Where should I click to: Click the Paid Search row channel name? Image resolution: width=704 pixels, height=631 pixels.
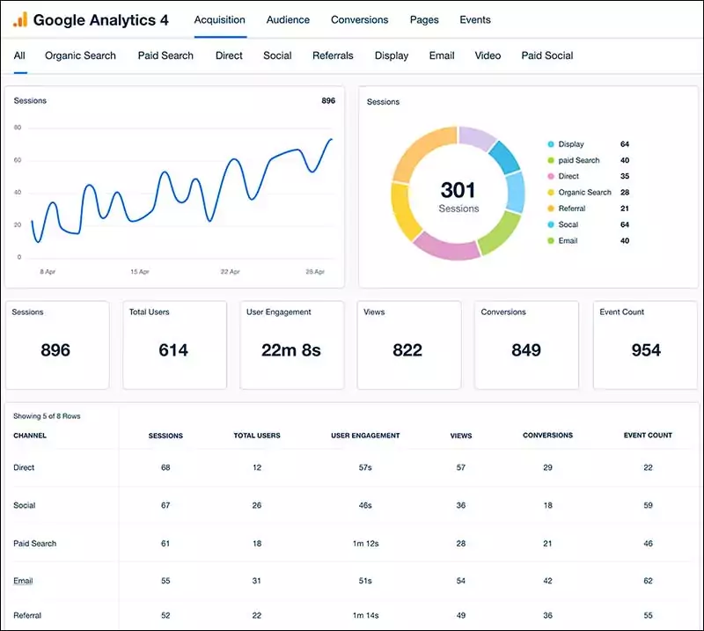[x=35, y=543]
